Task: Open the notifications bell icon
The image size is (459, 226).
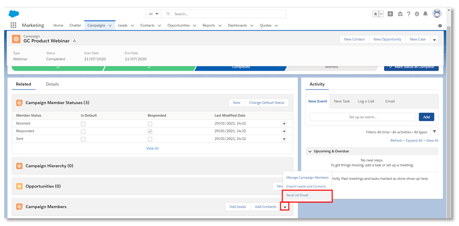Action: pos(426,14)
